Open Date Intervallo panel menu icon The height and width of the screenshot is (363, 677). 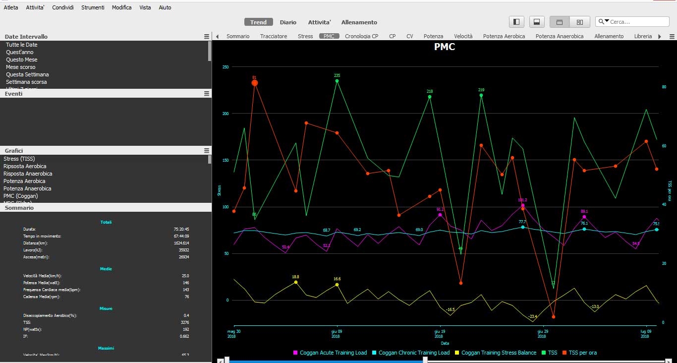point(207,37)
